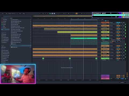Open the Drums browser category
The width and height of the screenshot is (129, 96).
[x=5, y=36]
